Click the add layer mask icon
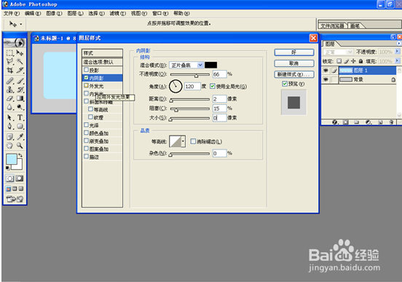 pyautogui.click(x=346, y=122)
